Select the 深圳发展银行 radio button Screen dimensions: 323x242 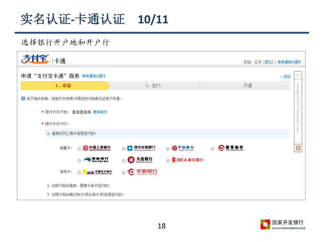tap(124, 149)
